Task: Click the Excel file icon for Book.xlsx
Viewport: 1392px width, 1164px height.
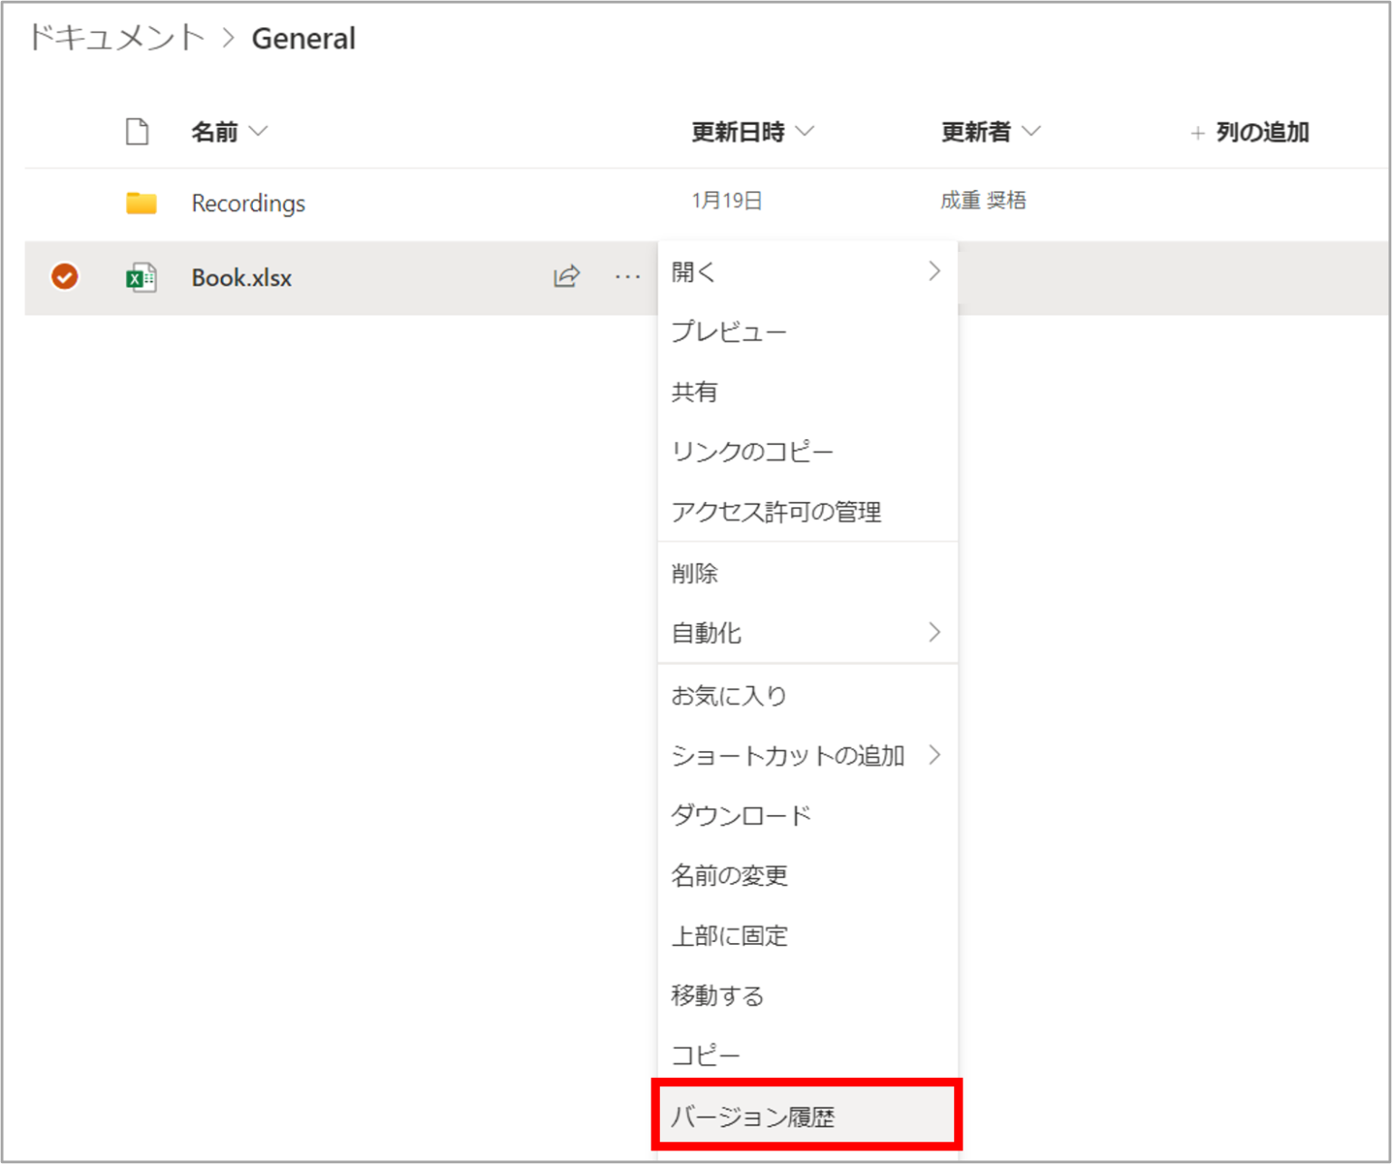Action: pos(140,278)
